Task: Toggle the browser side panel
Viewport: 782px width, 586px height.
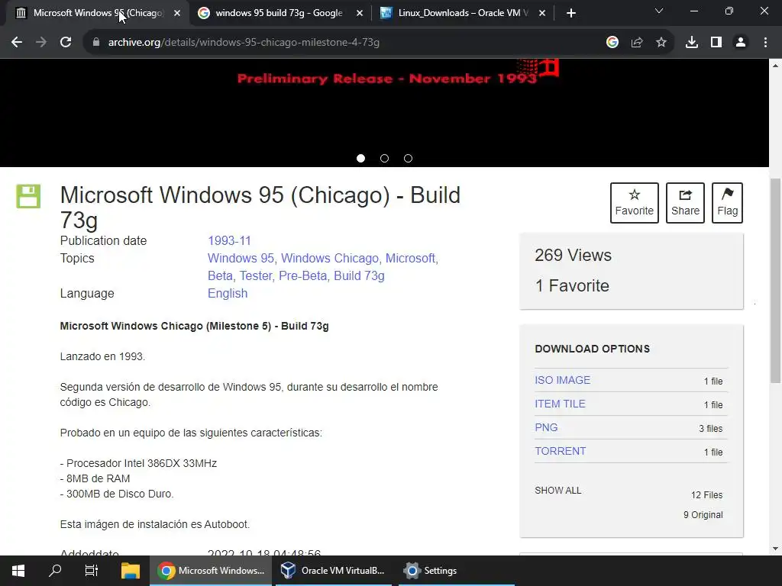Action: coord(716,43)
